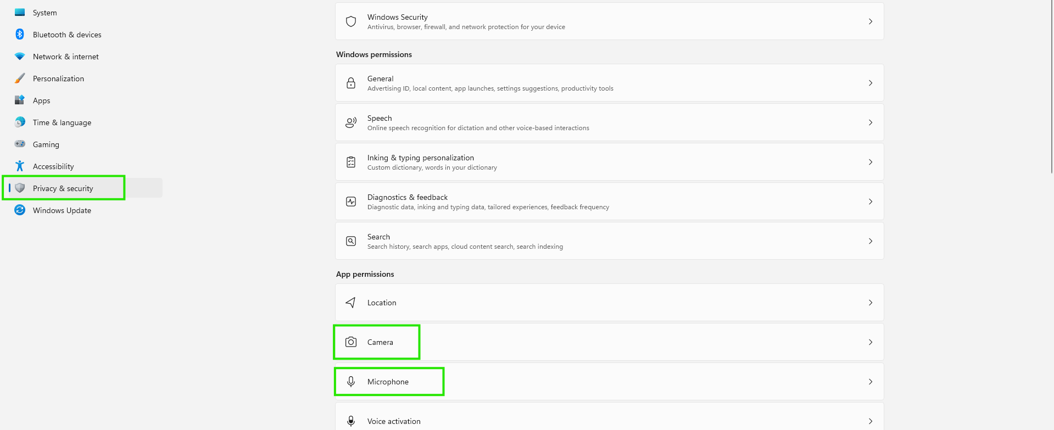Click 'Diagnostic data, inking and typing data' text
The width and height of the screenshot is (1054, 430).
point(488,207)
